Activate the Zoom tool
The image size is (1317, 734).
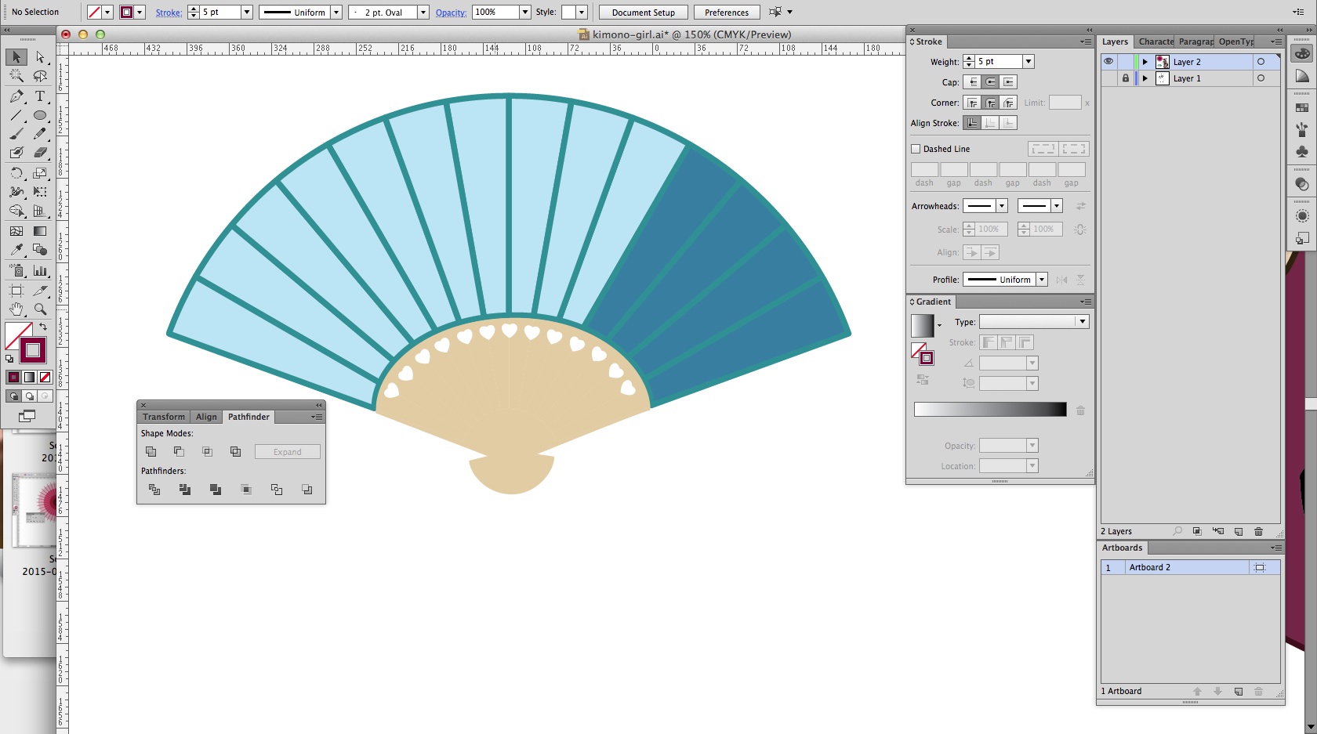pyautogui.click(x=40, y=309)
